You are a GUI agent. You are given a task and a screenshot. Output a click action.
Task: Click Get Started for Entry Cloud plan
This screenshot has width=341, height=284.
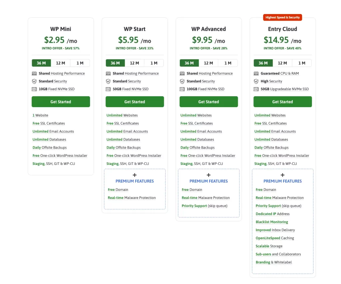pyautogui.click(x=282, y=102)
